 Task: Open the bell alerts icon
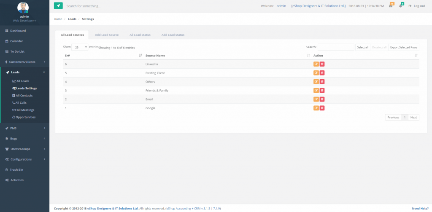click(x=401, y=6)
